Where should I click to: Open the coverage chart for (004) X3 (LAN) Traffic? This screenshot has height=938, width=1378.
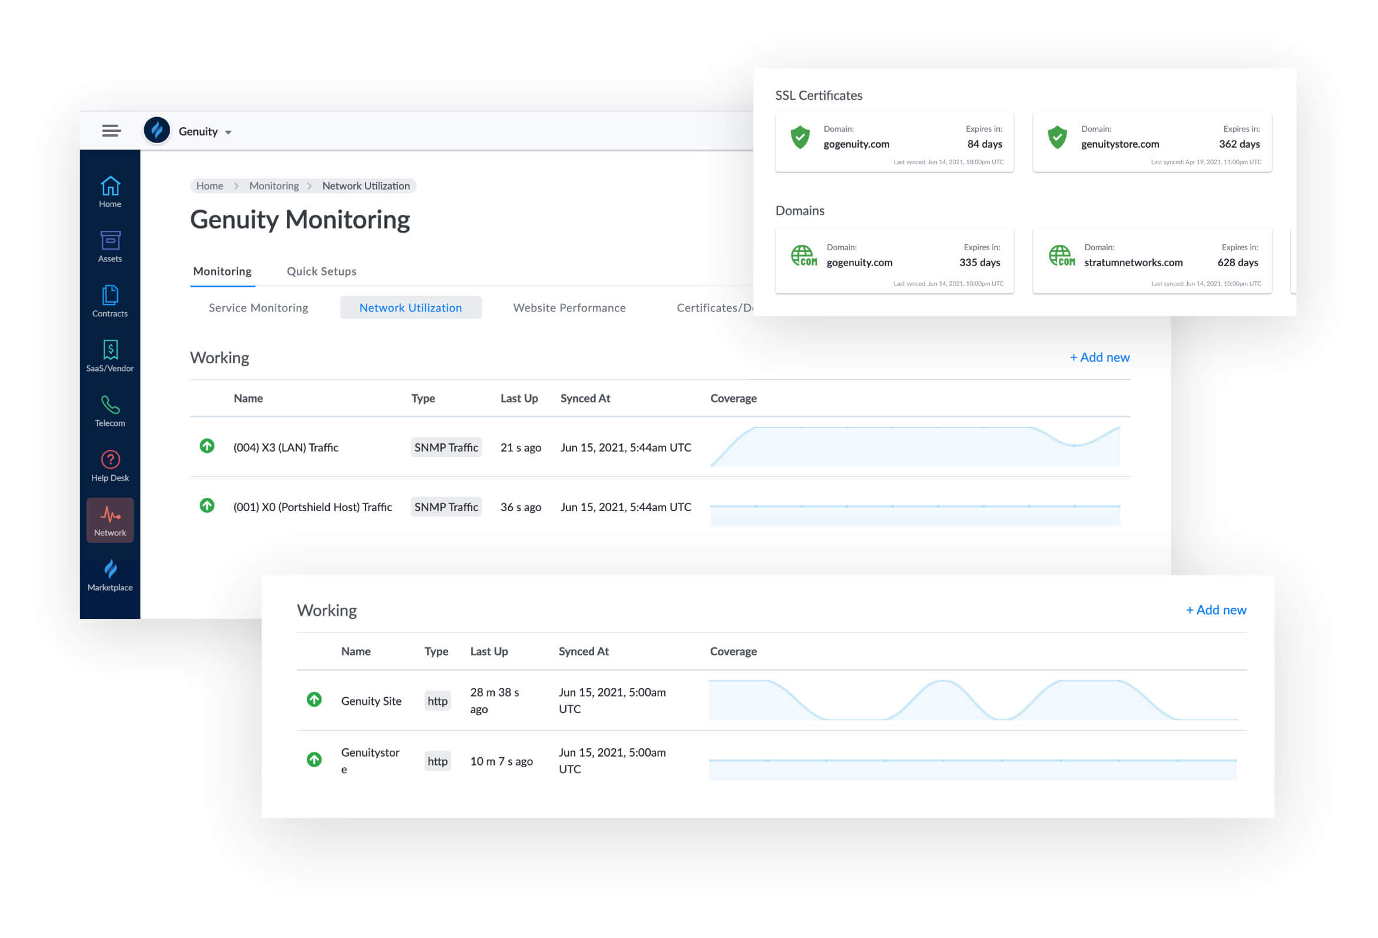click(x=915, y=446)
